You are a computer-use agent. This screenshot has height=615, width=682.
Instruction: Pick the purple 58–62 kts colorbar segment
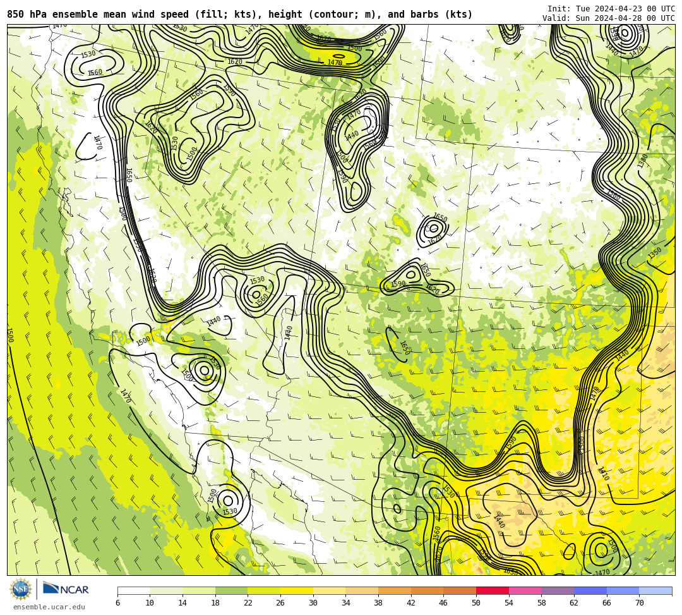pos(558,590)
